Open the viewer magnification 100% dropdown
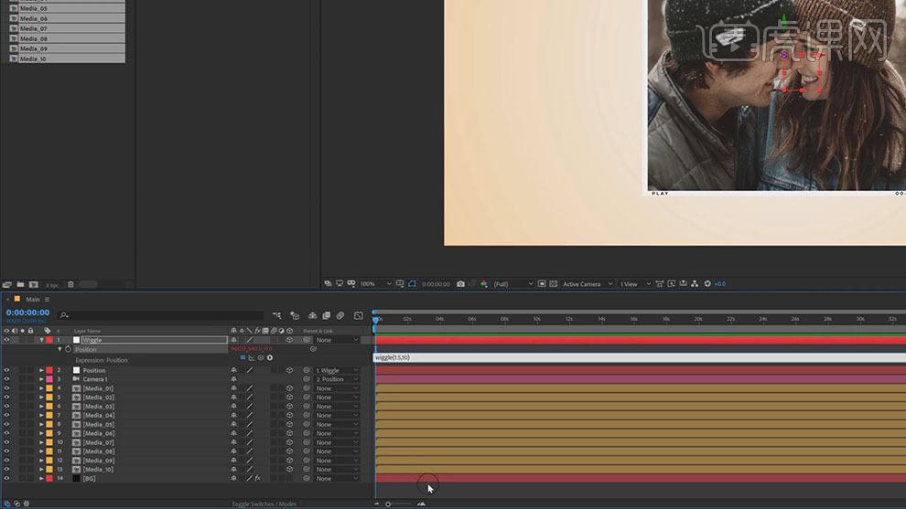 click(x=375, y=284)
